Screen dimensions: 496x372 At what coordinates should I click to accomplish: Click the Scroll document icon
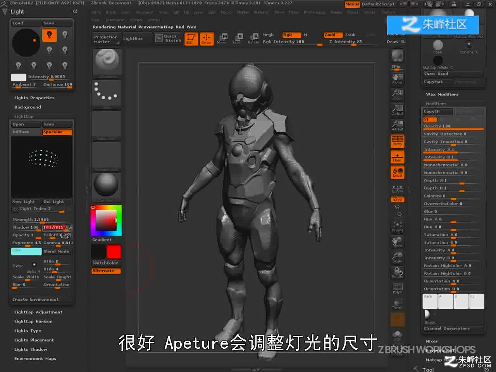(x=397, y=79)
